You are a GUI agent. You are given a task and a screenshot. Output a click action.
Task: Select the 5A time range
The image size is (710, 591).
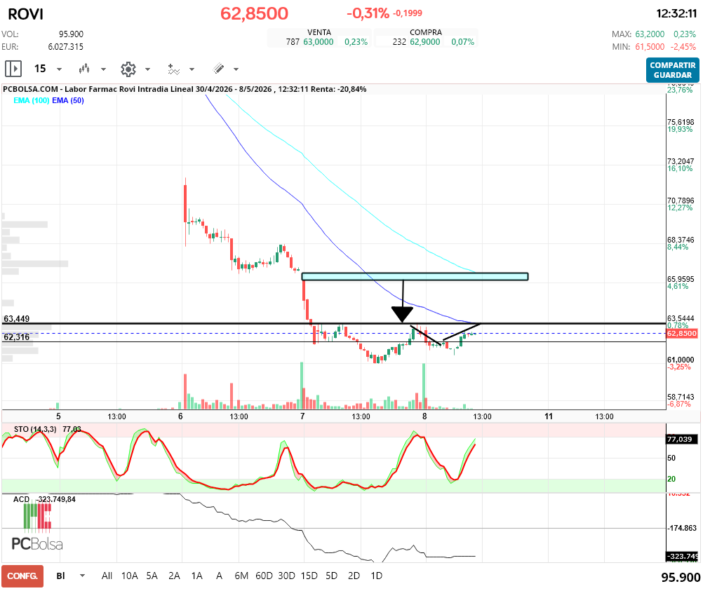click(x=152, y=576)
